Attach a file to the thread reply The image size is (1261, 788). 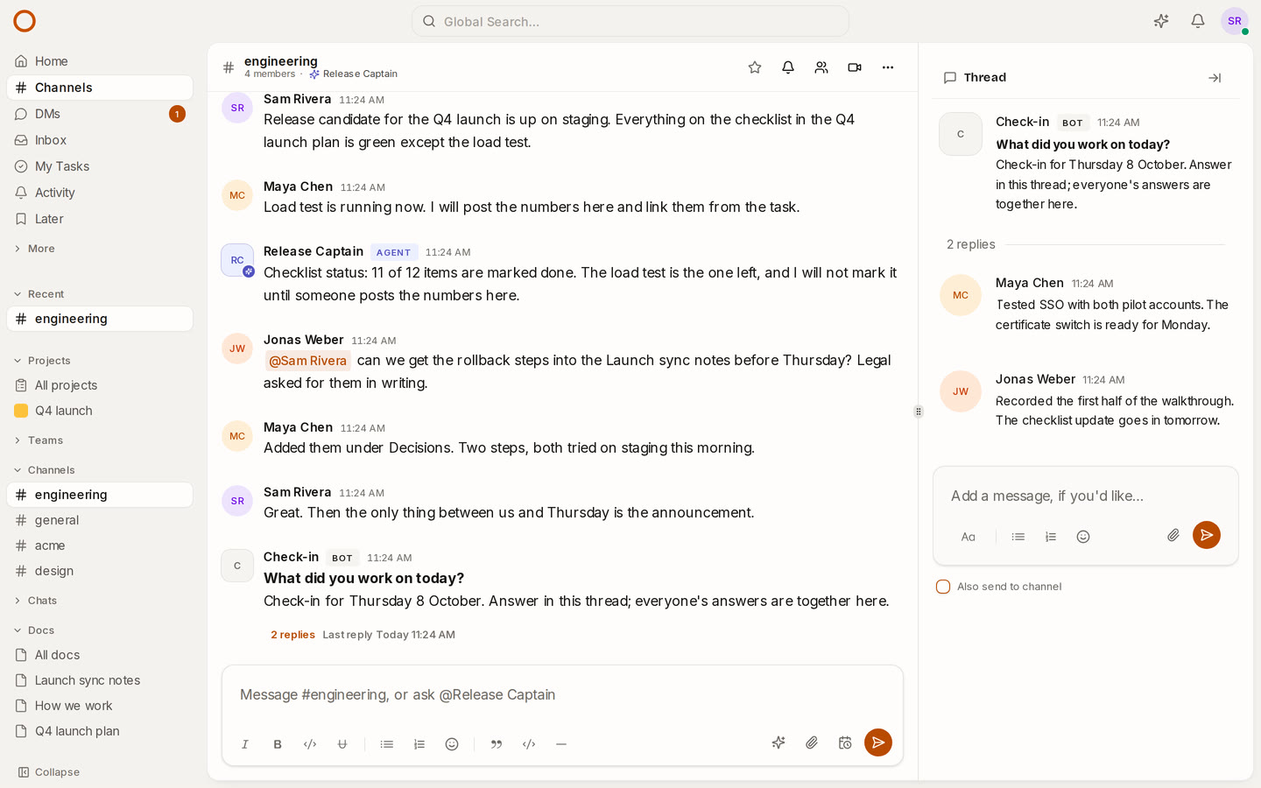(x=1173, y=535)
